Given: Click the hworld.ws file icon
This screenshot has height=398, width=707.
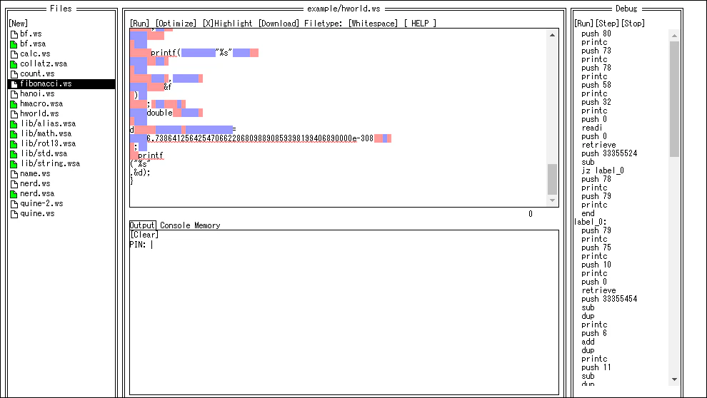Looking at the screenshot, I should point(14,114).
